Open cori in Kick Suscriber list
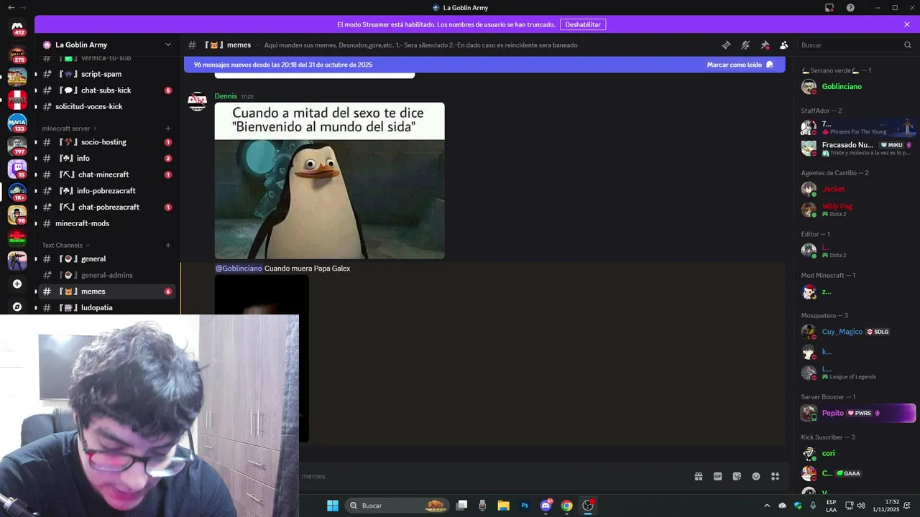The height and width of the screenshot is (517, 920). pyautogui.click(x=857, y=453)
